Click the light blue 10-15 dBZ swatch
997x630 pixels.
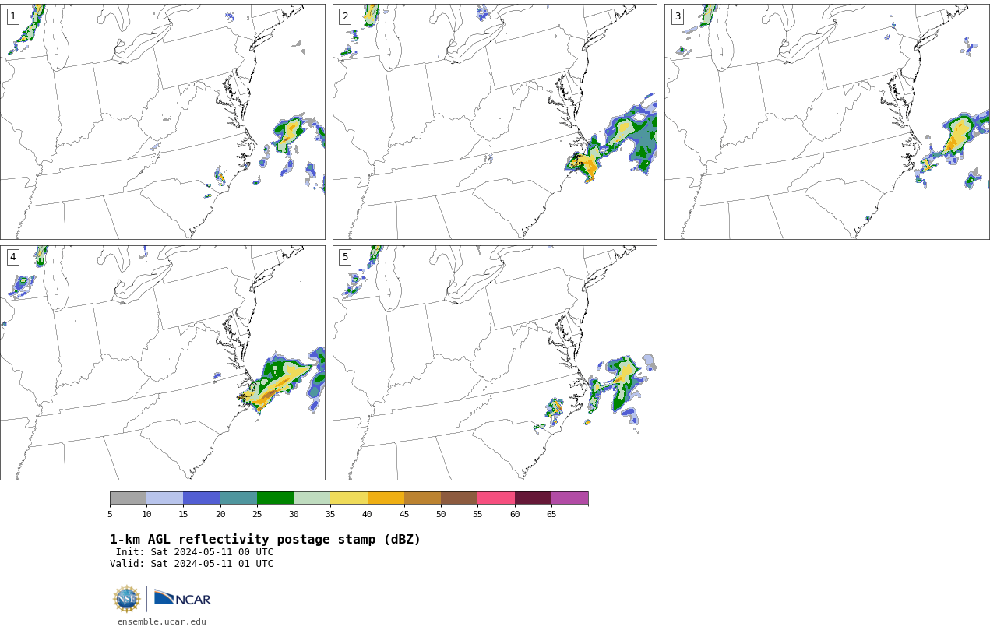pos(164,498)
